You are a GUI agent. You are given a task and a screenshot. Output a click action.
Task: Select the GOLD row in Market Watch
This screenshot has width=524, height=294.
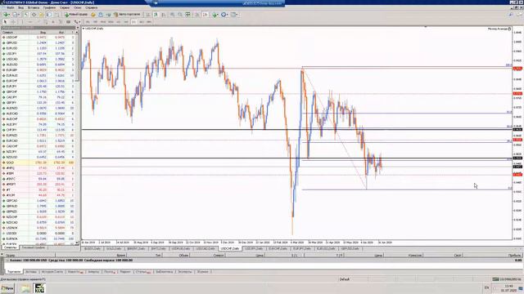(x=38, y=163)
